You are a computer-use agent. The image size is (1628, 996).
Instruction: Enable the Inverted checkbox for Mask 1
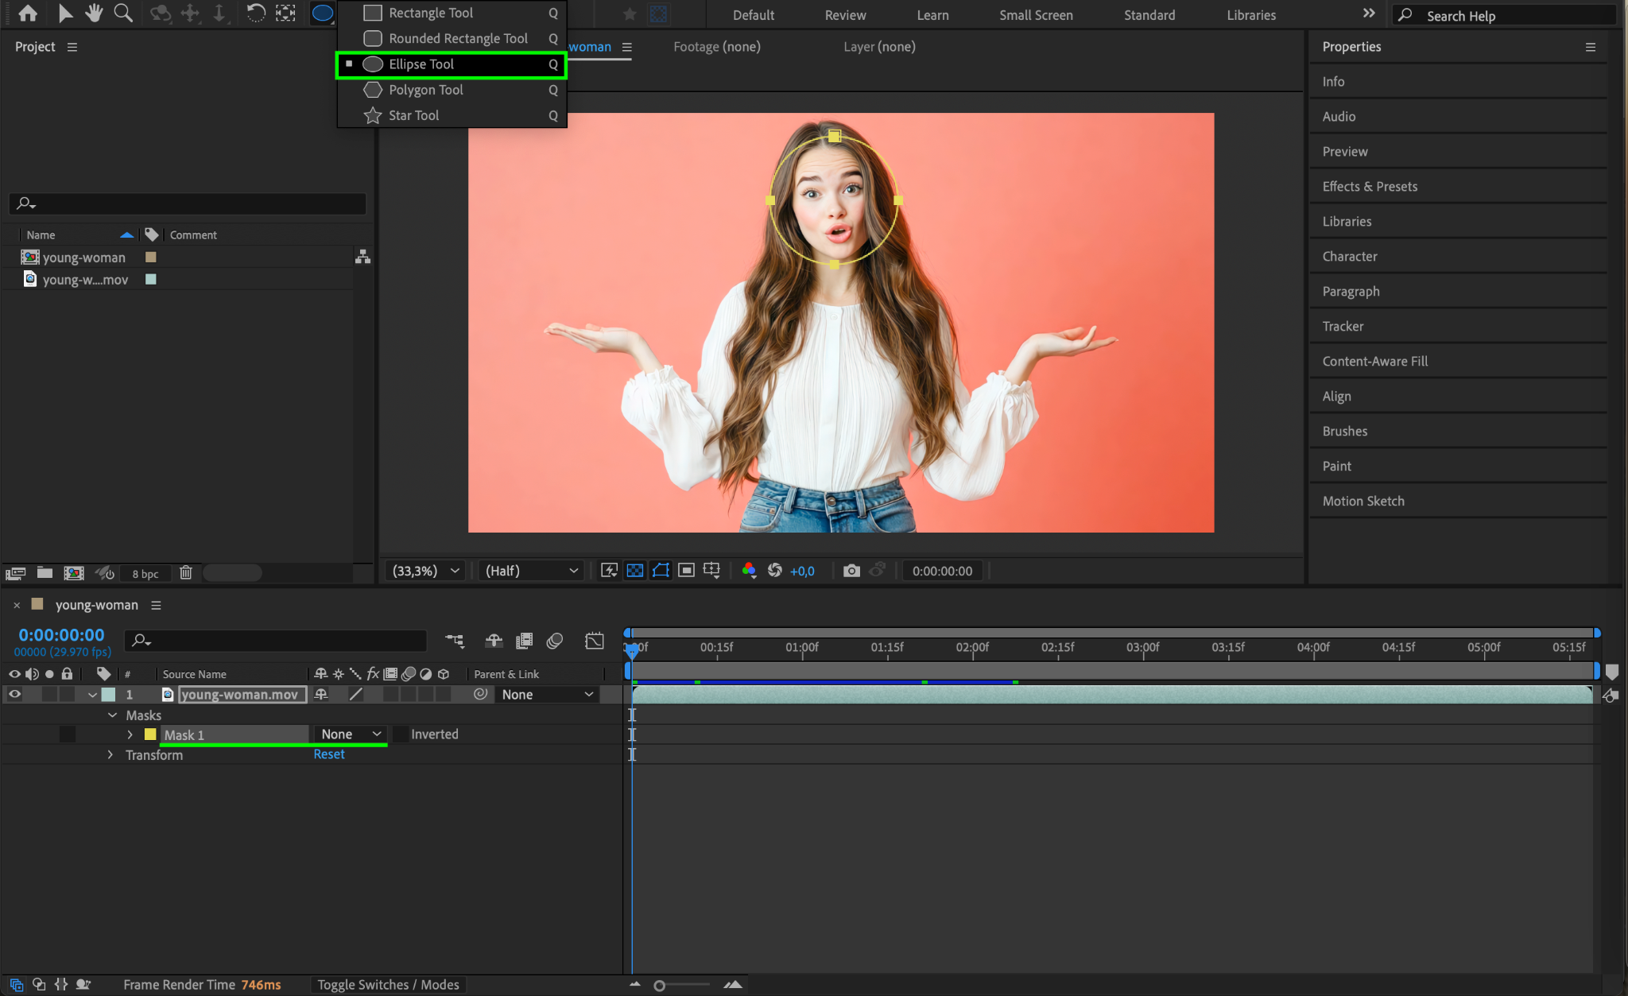[401, 734]
